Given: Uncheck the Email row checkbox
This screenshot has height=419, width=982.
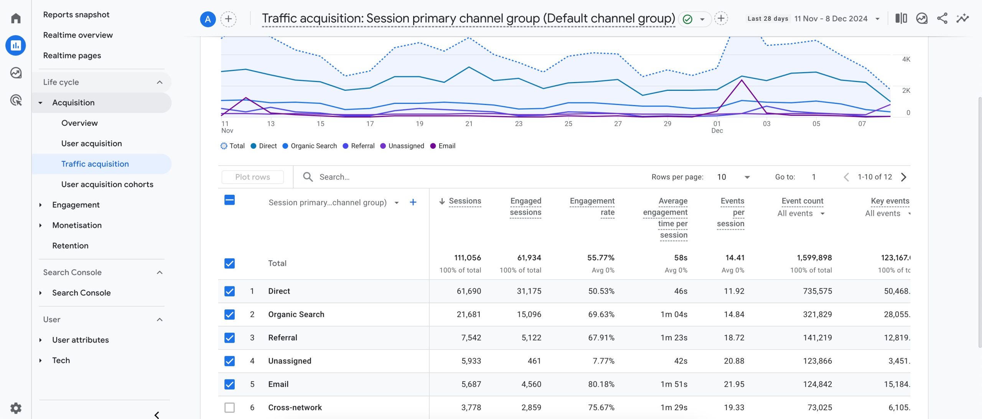Looking at the screenshot, I should pos(229,384).
